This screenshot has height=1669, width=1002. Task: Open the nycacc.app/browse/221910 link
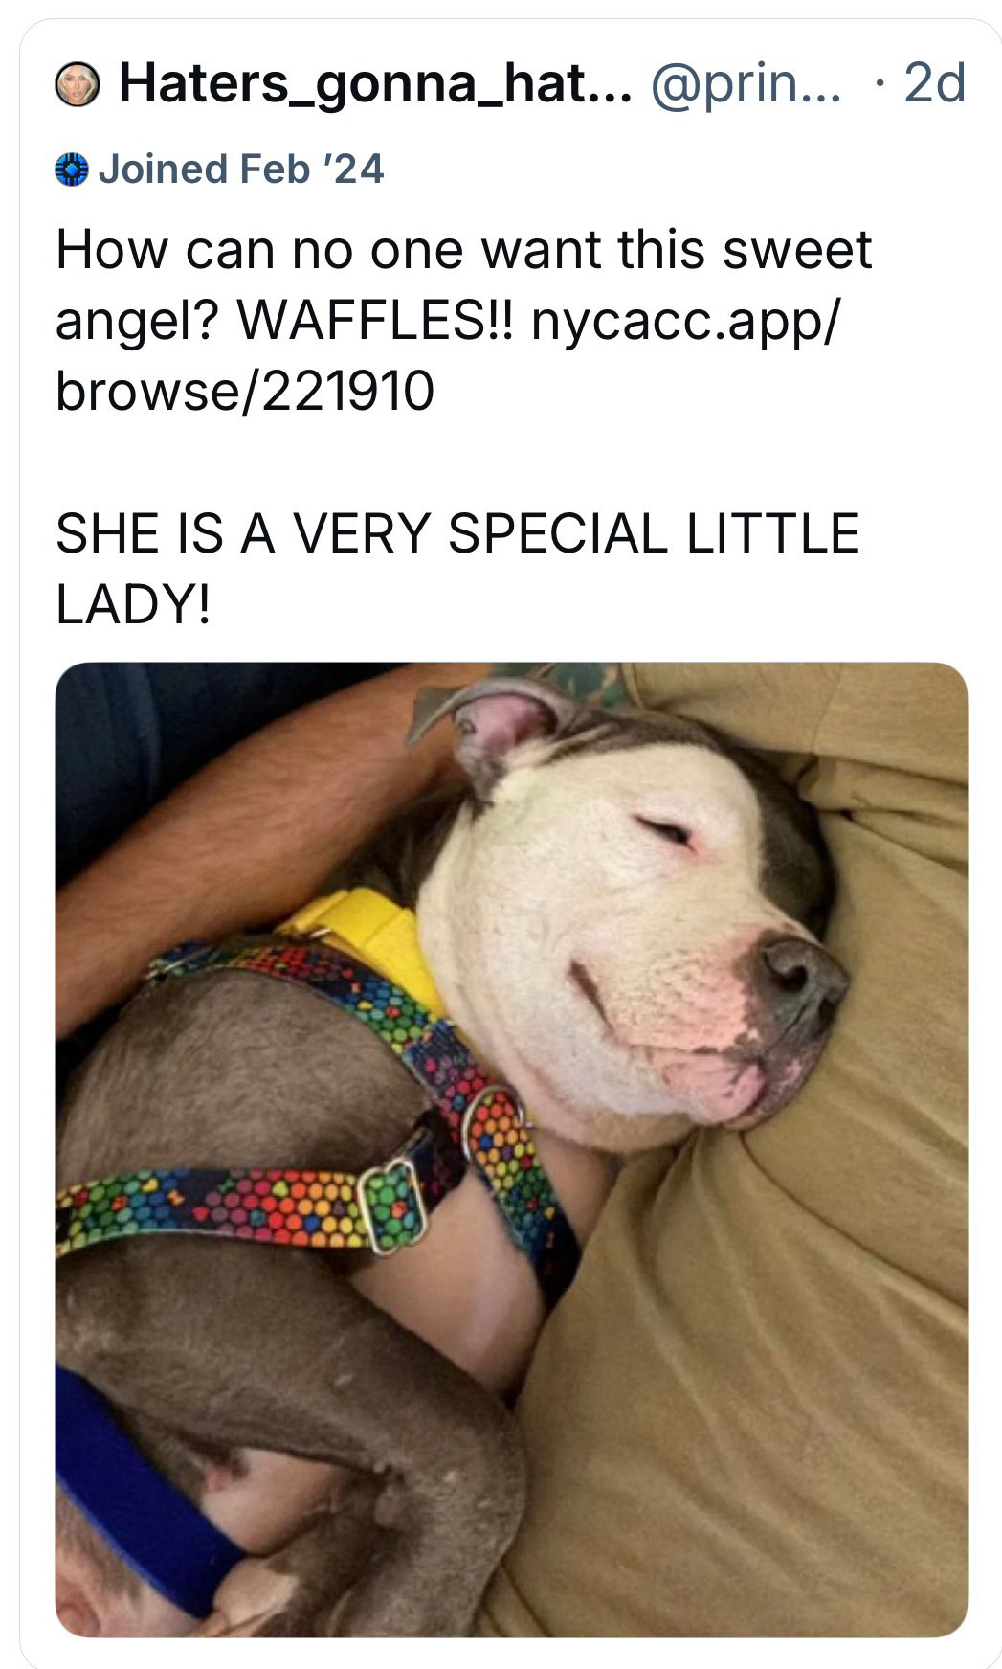click(x=447, y=355)
